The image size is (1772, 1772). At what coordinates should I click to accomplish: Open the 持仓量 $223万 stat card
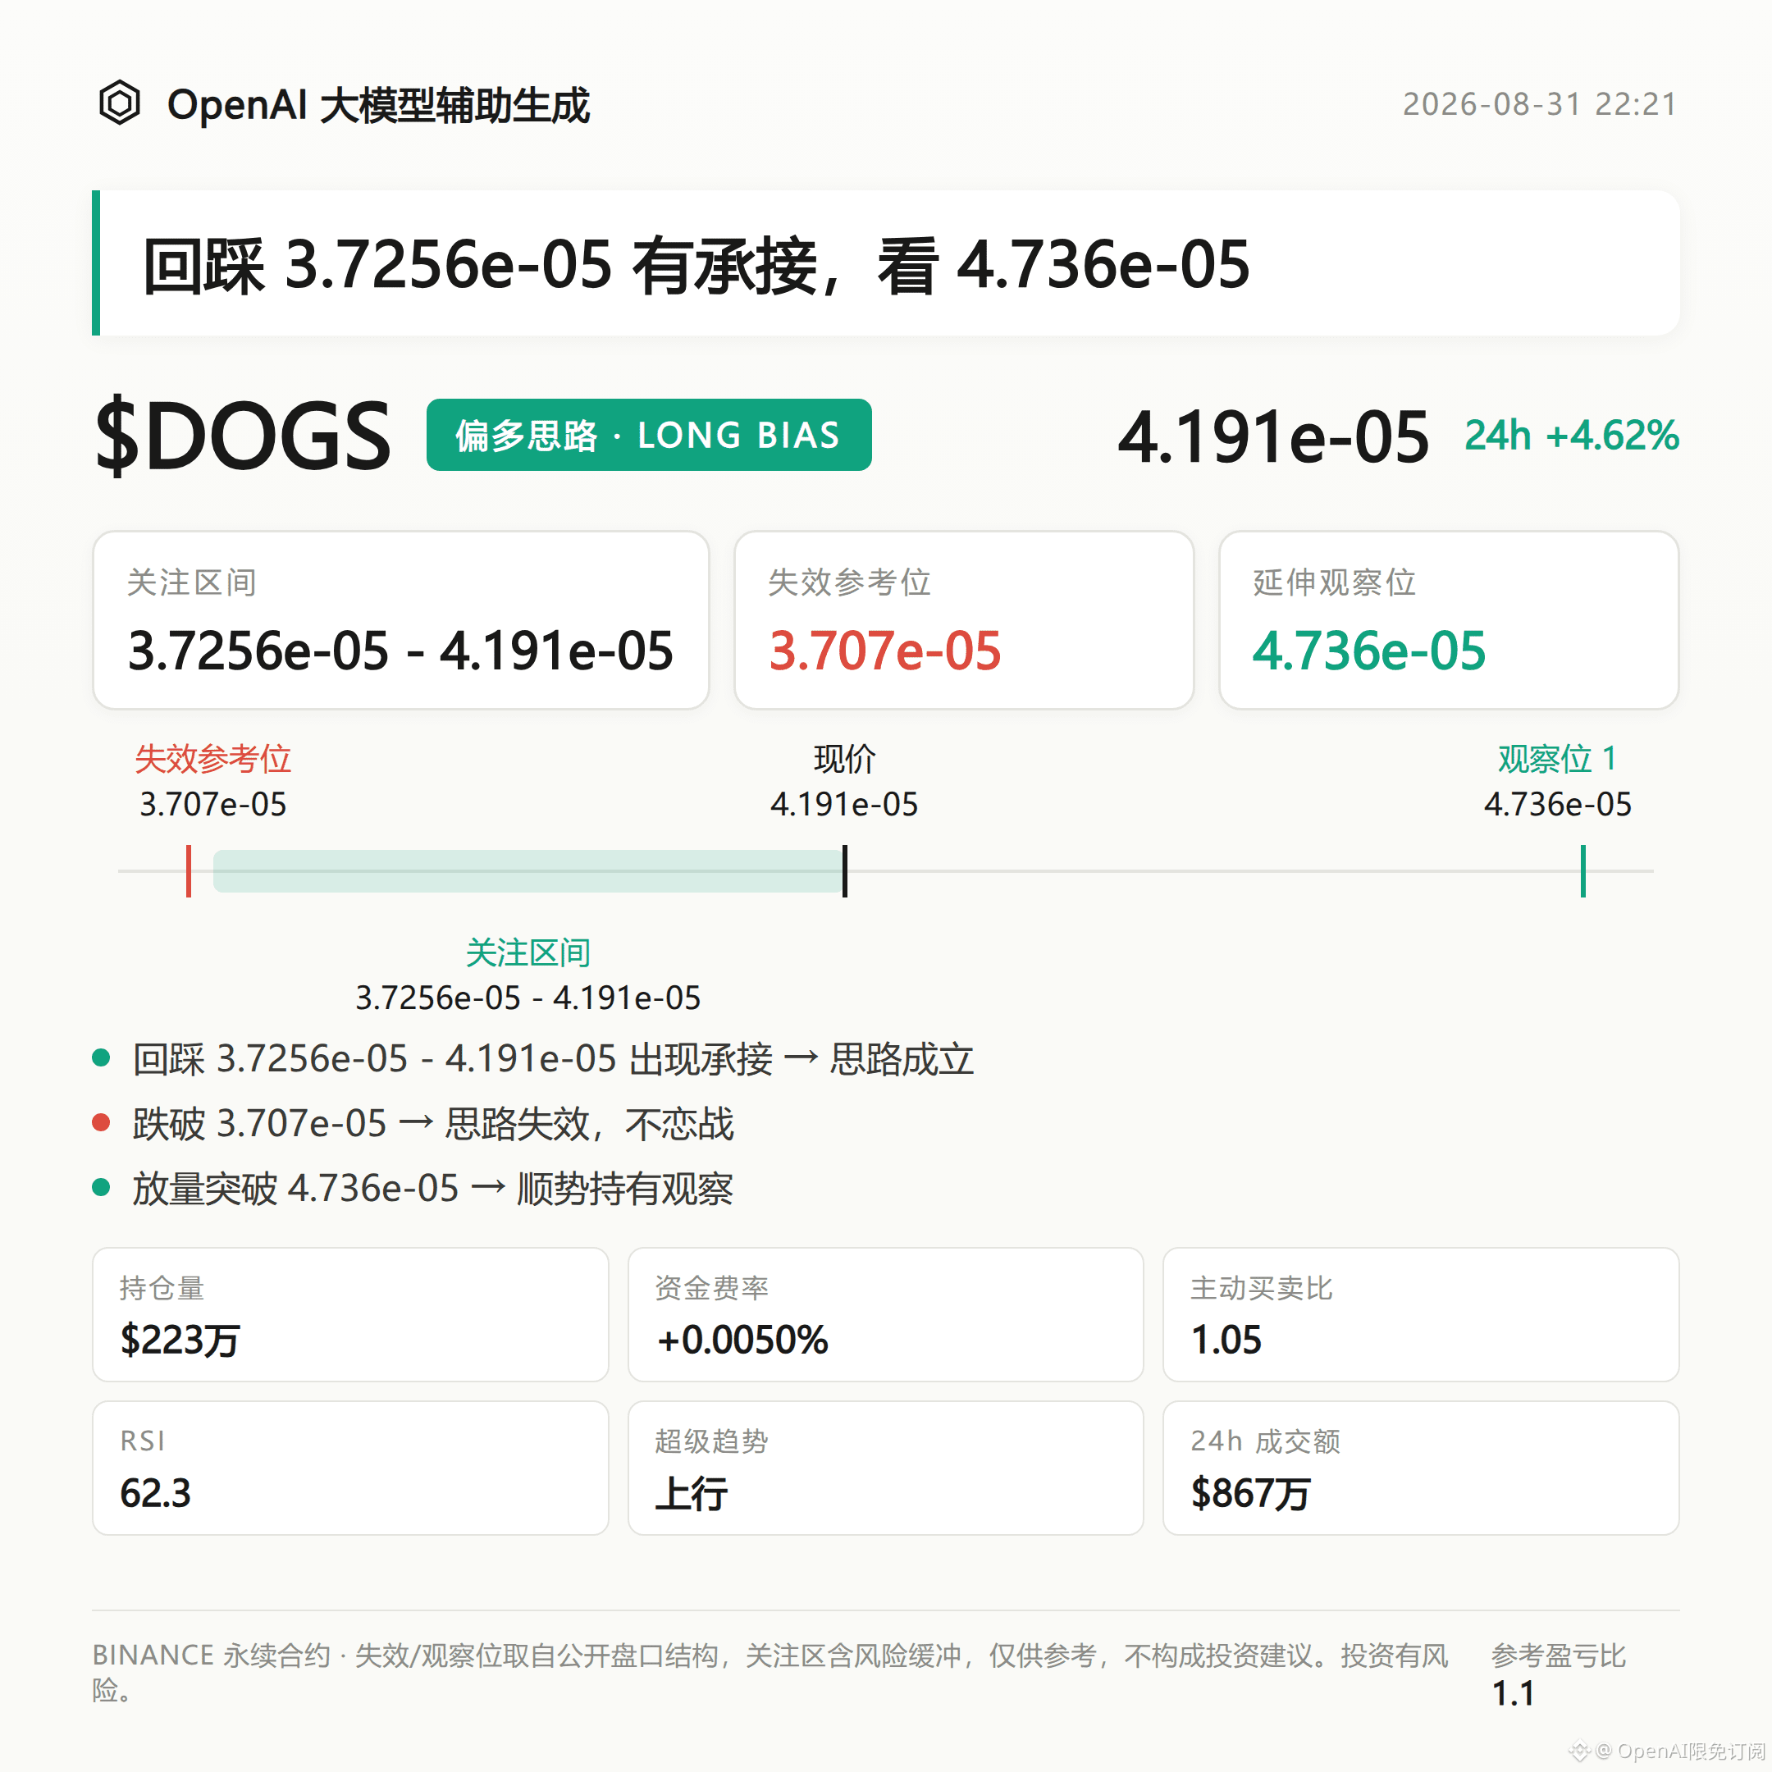point(350,1314)
